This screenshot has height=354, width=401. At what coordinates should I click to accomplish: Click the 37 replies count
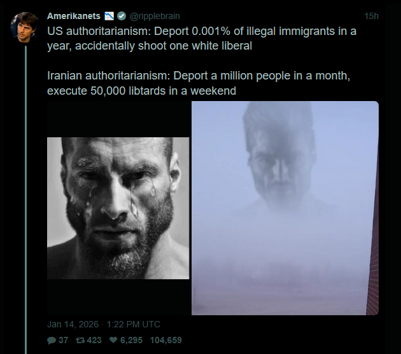coord(64,340)
